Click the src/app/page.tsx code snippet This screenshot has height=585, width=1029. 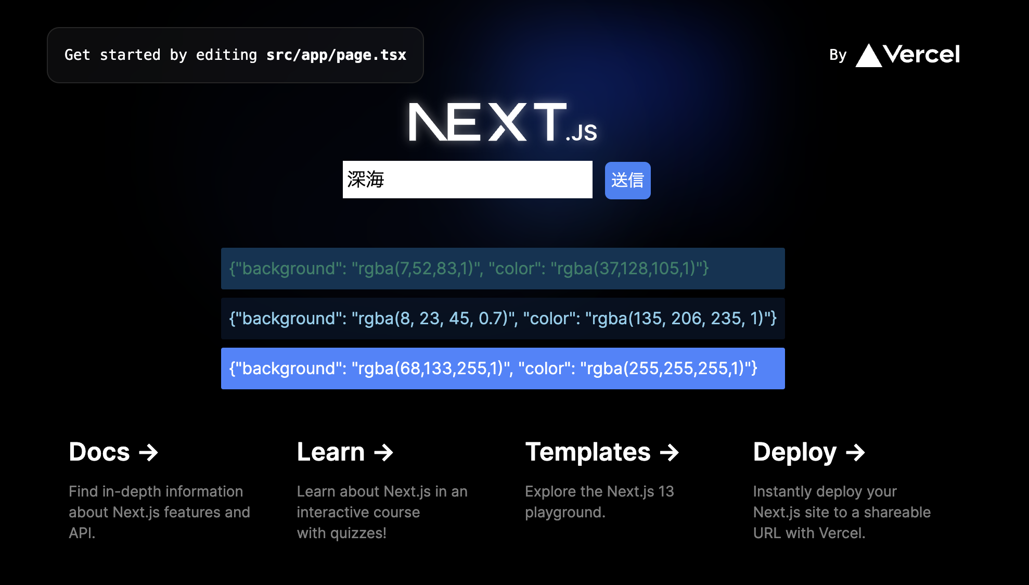(x=337, y=55)
